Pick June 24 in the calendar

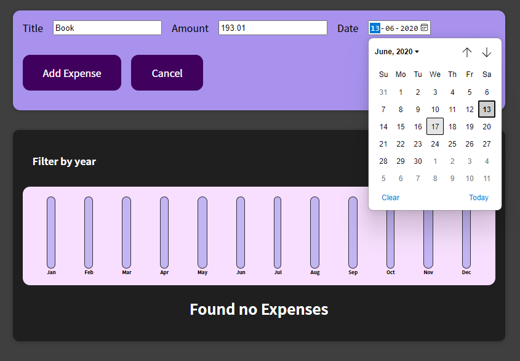[435, 144]
